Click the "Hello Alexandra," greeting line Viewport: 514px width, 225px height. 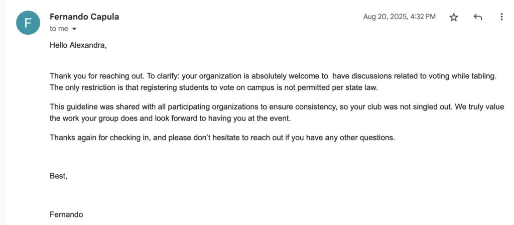[78, 46]
